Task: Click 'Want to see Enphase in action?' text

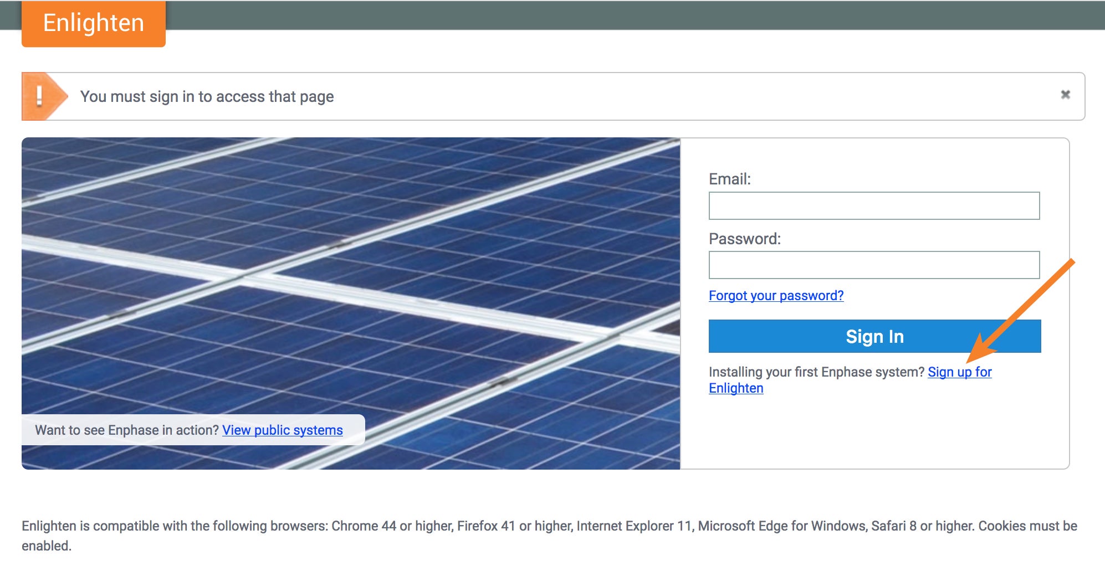Action: [x=127, y=430]
